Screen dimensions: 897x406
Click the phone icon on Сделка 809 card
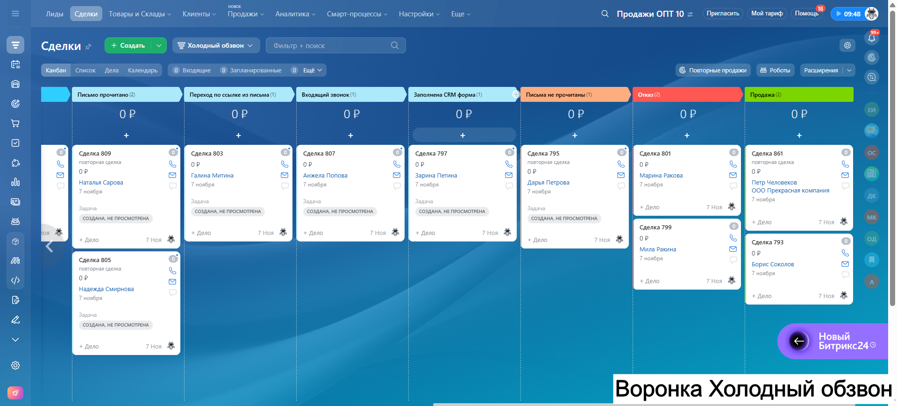click(x=172, y=164)
